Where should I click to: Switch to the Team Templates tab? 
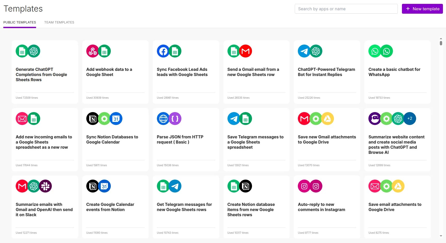pos(59,22)
